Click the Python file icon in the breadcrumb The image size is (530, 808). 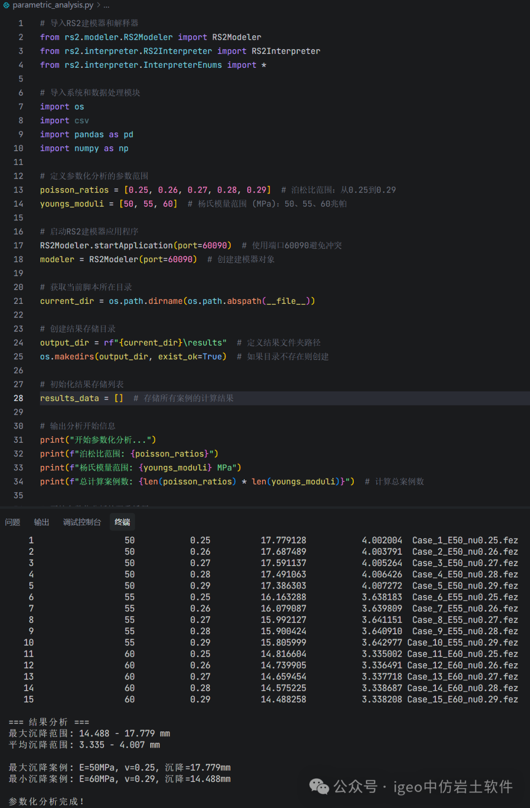(x=6, y=5)
